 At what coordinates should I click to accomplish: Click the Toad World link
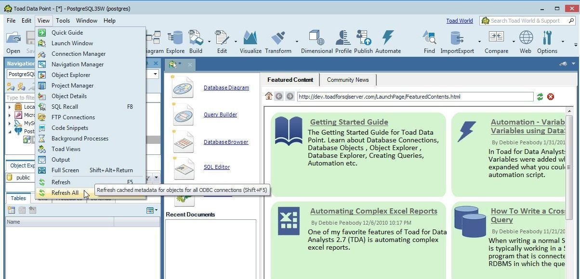459,21
